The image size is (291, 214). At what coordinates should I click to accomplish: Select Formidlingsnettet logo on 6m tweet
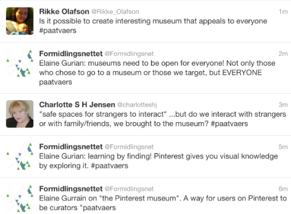[x=20, y=199]
